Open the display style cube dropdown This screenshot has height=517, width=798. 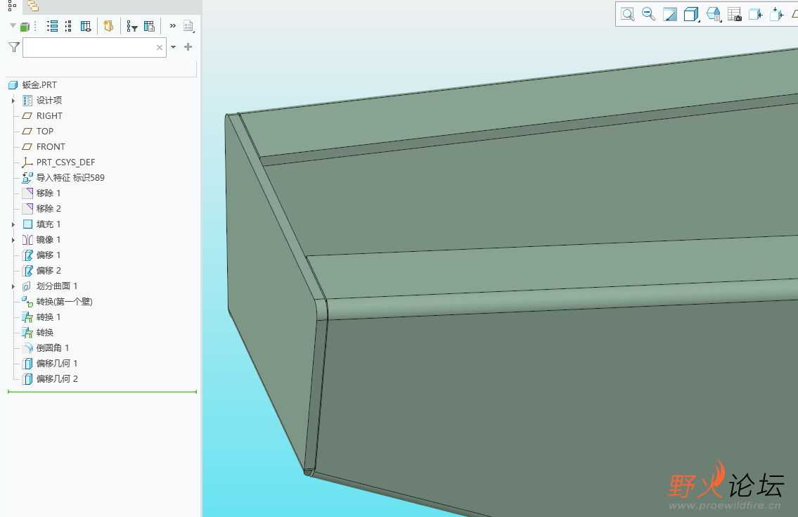tap(692, 14)
